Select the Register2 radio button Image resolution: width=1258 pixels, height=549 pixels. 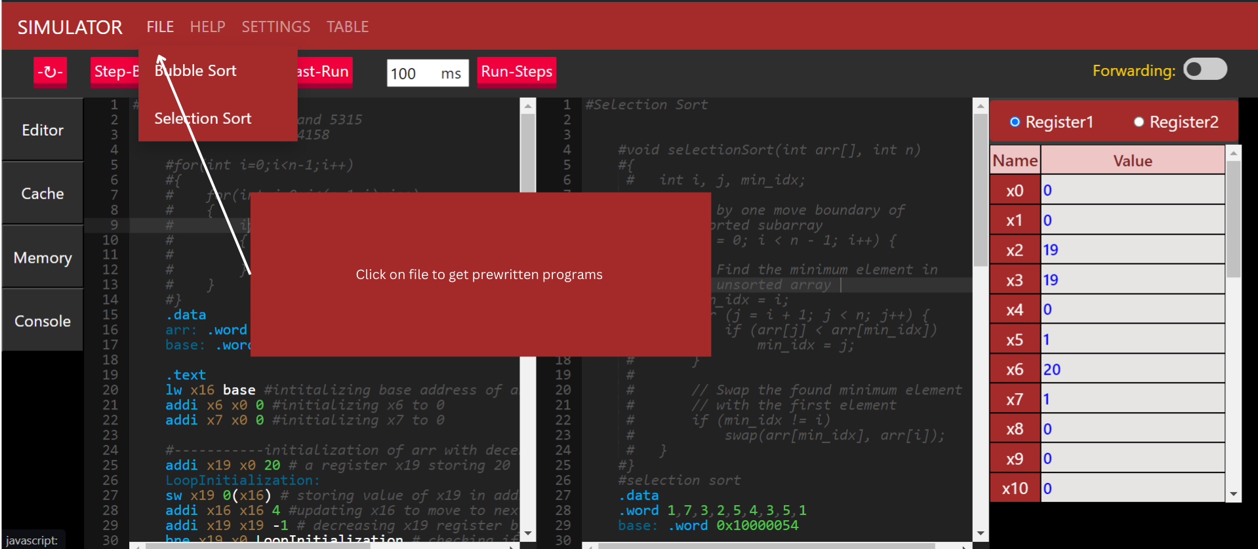pos(1139,122)
